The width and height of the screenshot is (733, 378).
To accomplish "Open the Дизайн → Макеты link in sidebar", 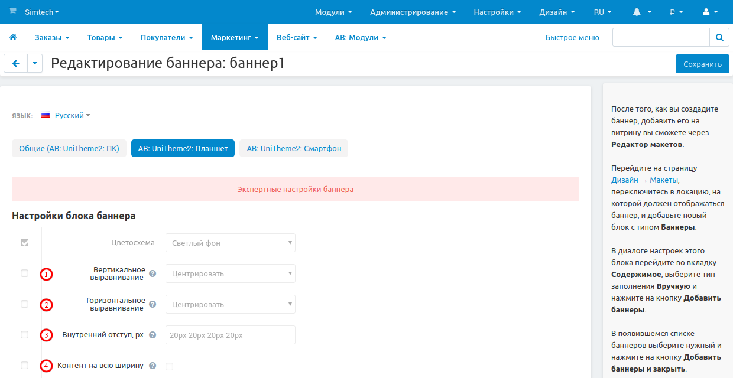I will point(646,180).
